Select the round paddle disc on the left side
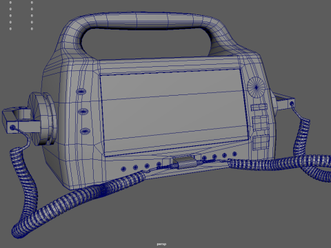Screen dimensions: 331x248 (x=42, y=118)
